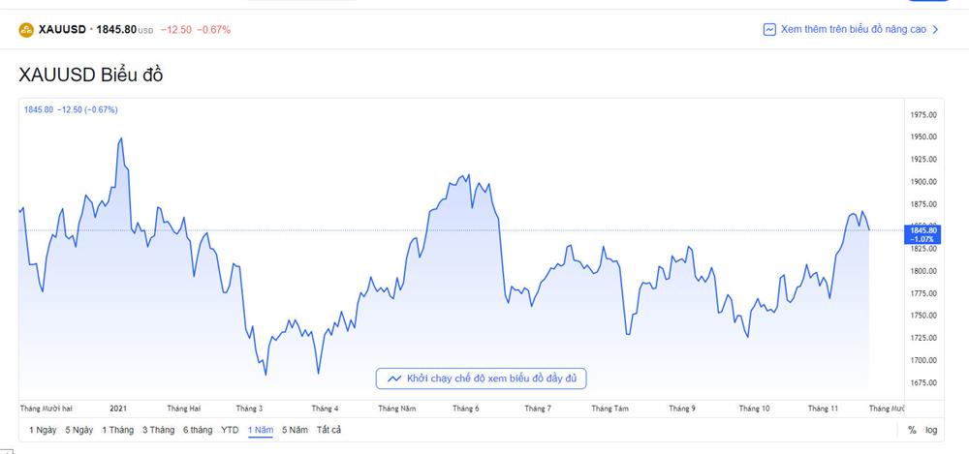Click the XAUUSD ticker name in header
Screen dimensions: 969x454
[62, 30]
